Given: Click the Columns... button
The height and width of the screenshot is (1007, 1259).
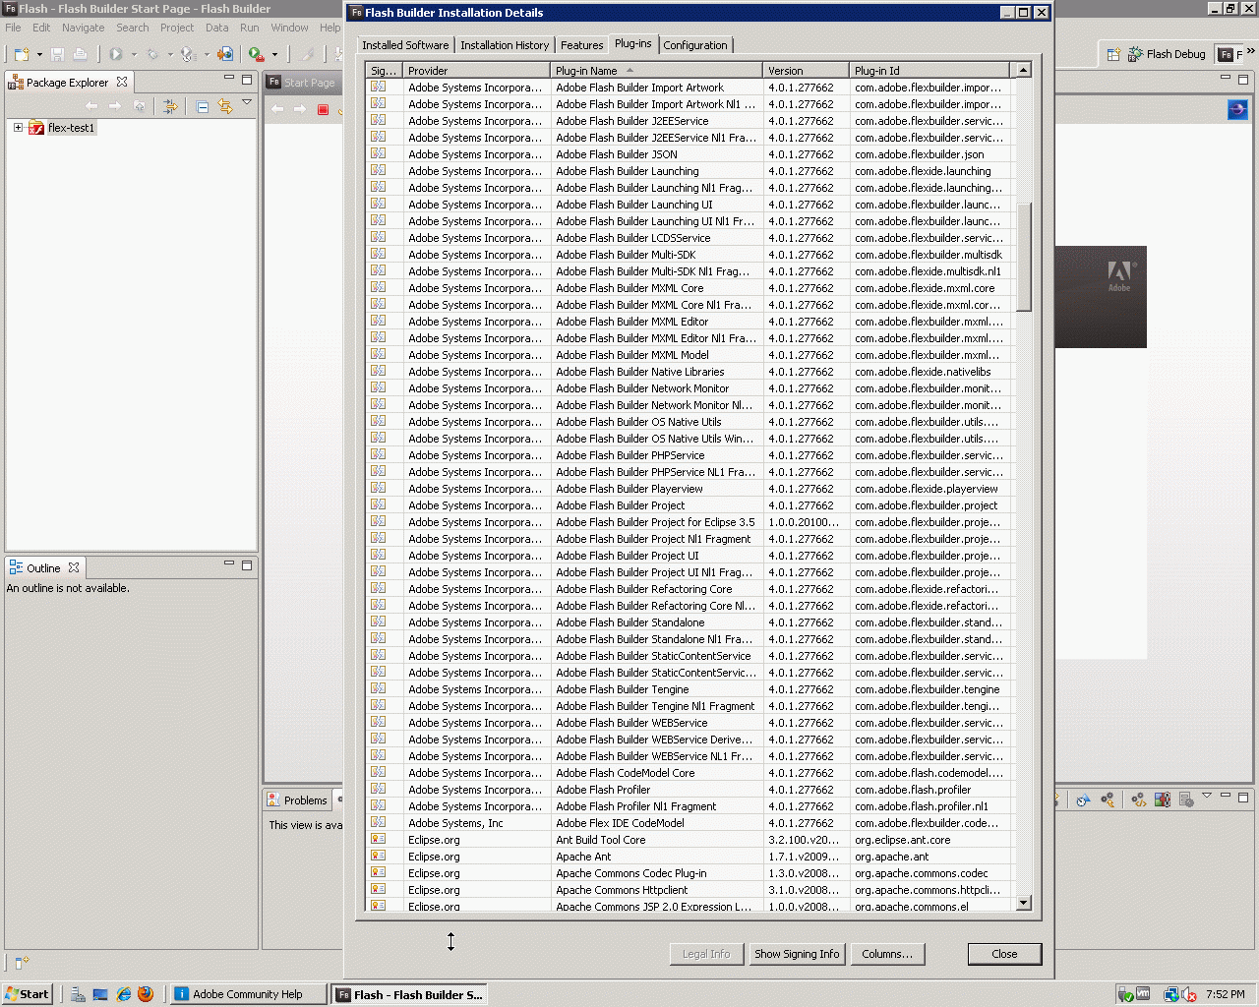Looking at the screenshot, I should pyautogui.click(x=887, y=954).
